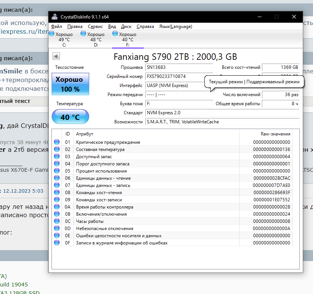Select Порог доступного запаса attribute text

[103, 164]
